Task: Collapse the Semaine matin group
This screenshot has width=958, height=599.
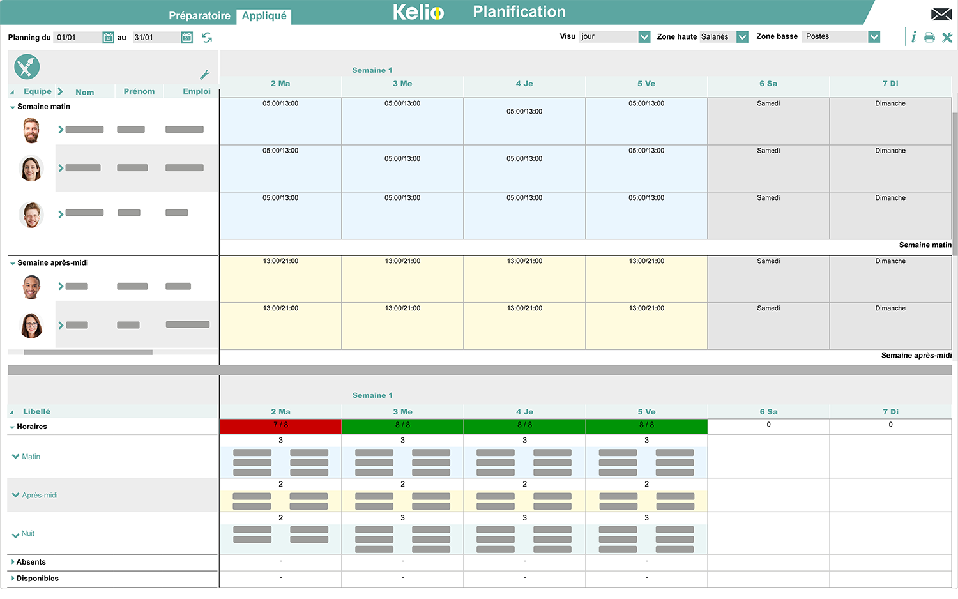Action: (x=11, y=106)
